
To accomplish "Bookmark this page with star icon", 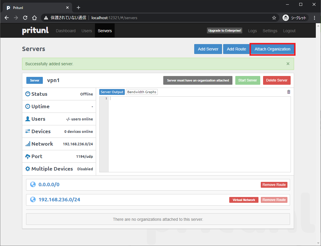I will 274,18.
